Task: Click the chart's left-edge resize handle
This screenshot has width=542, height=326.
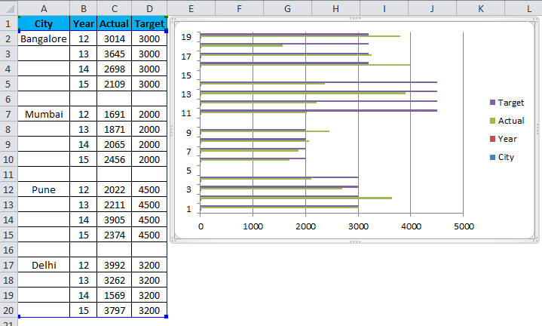Action: [x=171, y=130]
